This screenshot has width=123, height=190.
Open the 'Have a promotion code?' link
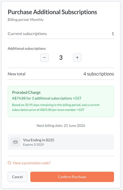(32, 163)
